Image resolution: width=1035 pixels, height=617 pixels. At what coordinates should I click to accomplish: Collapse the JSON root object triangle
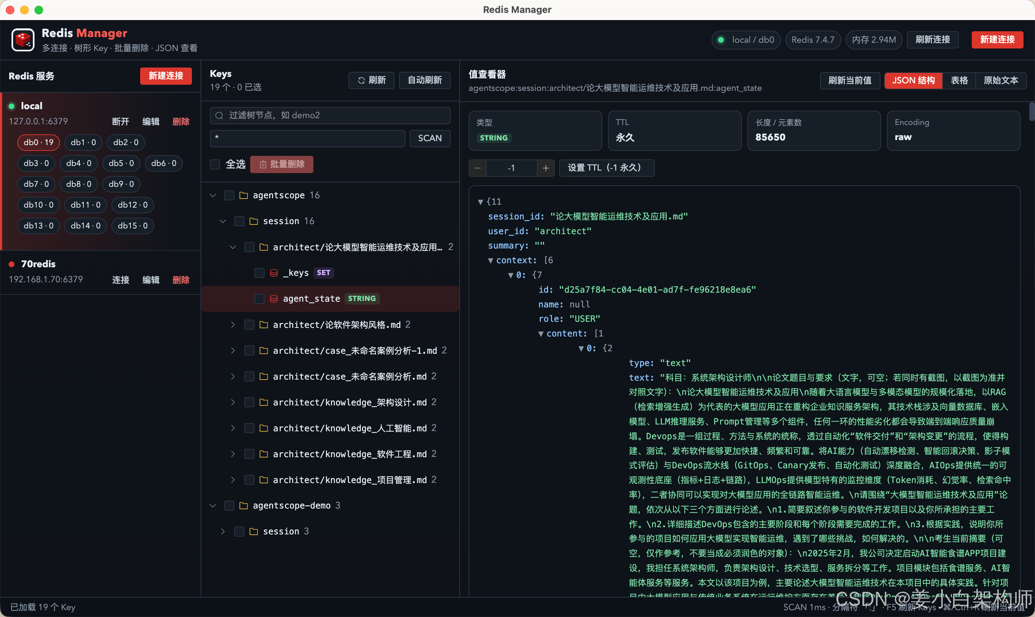pos(480,202)
